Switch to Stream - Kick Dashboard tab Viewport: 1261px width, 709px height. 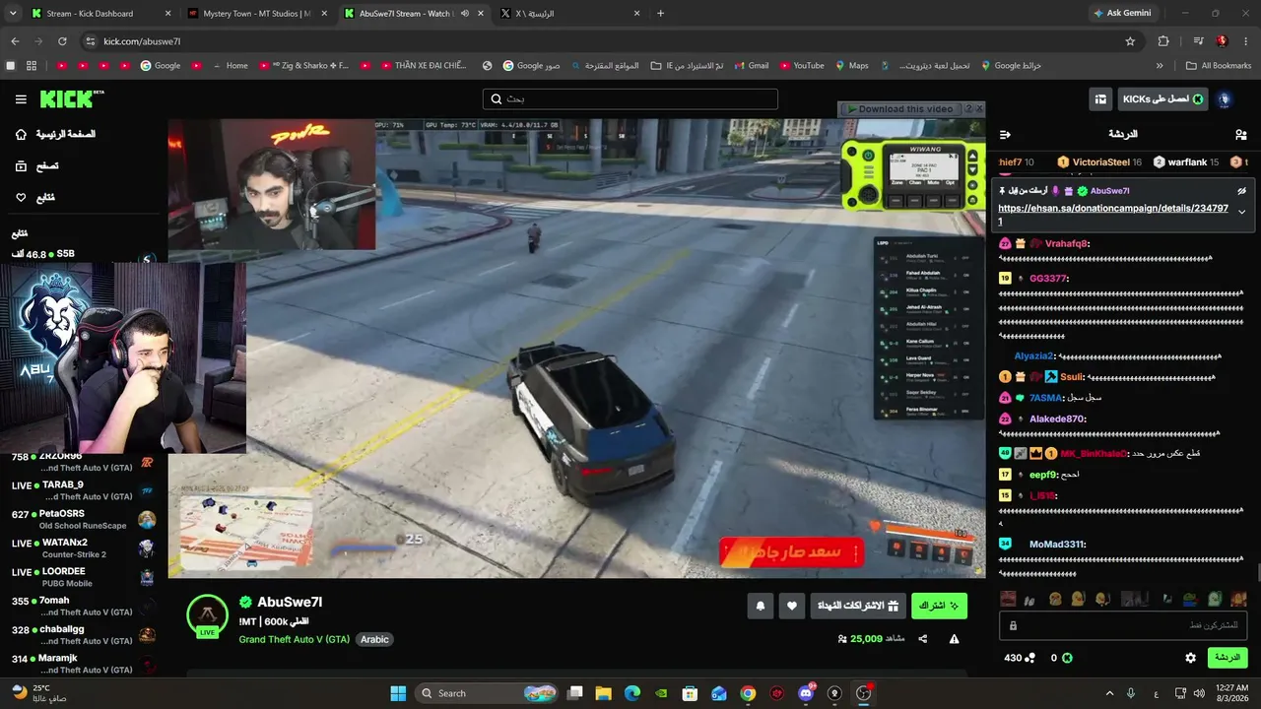[99, 14]
